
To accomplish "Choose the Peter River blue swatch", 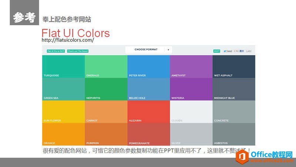I will 148,66.
